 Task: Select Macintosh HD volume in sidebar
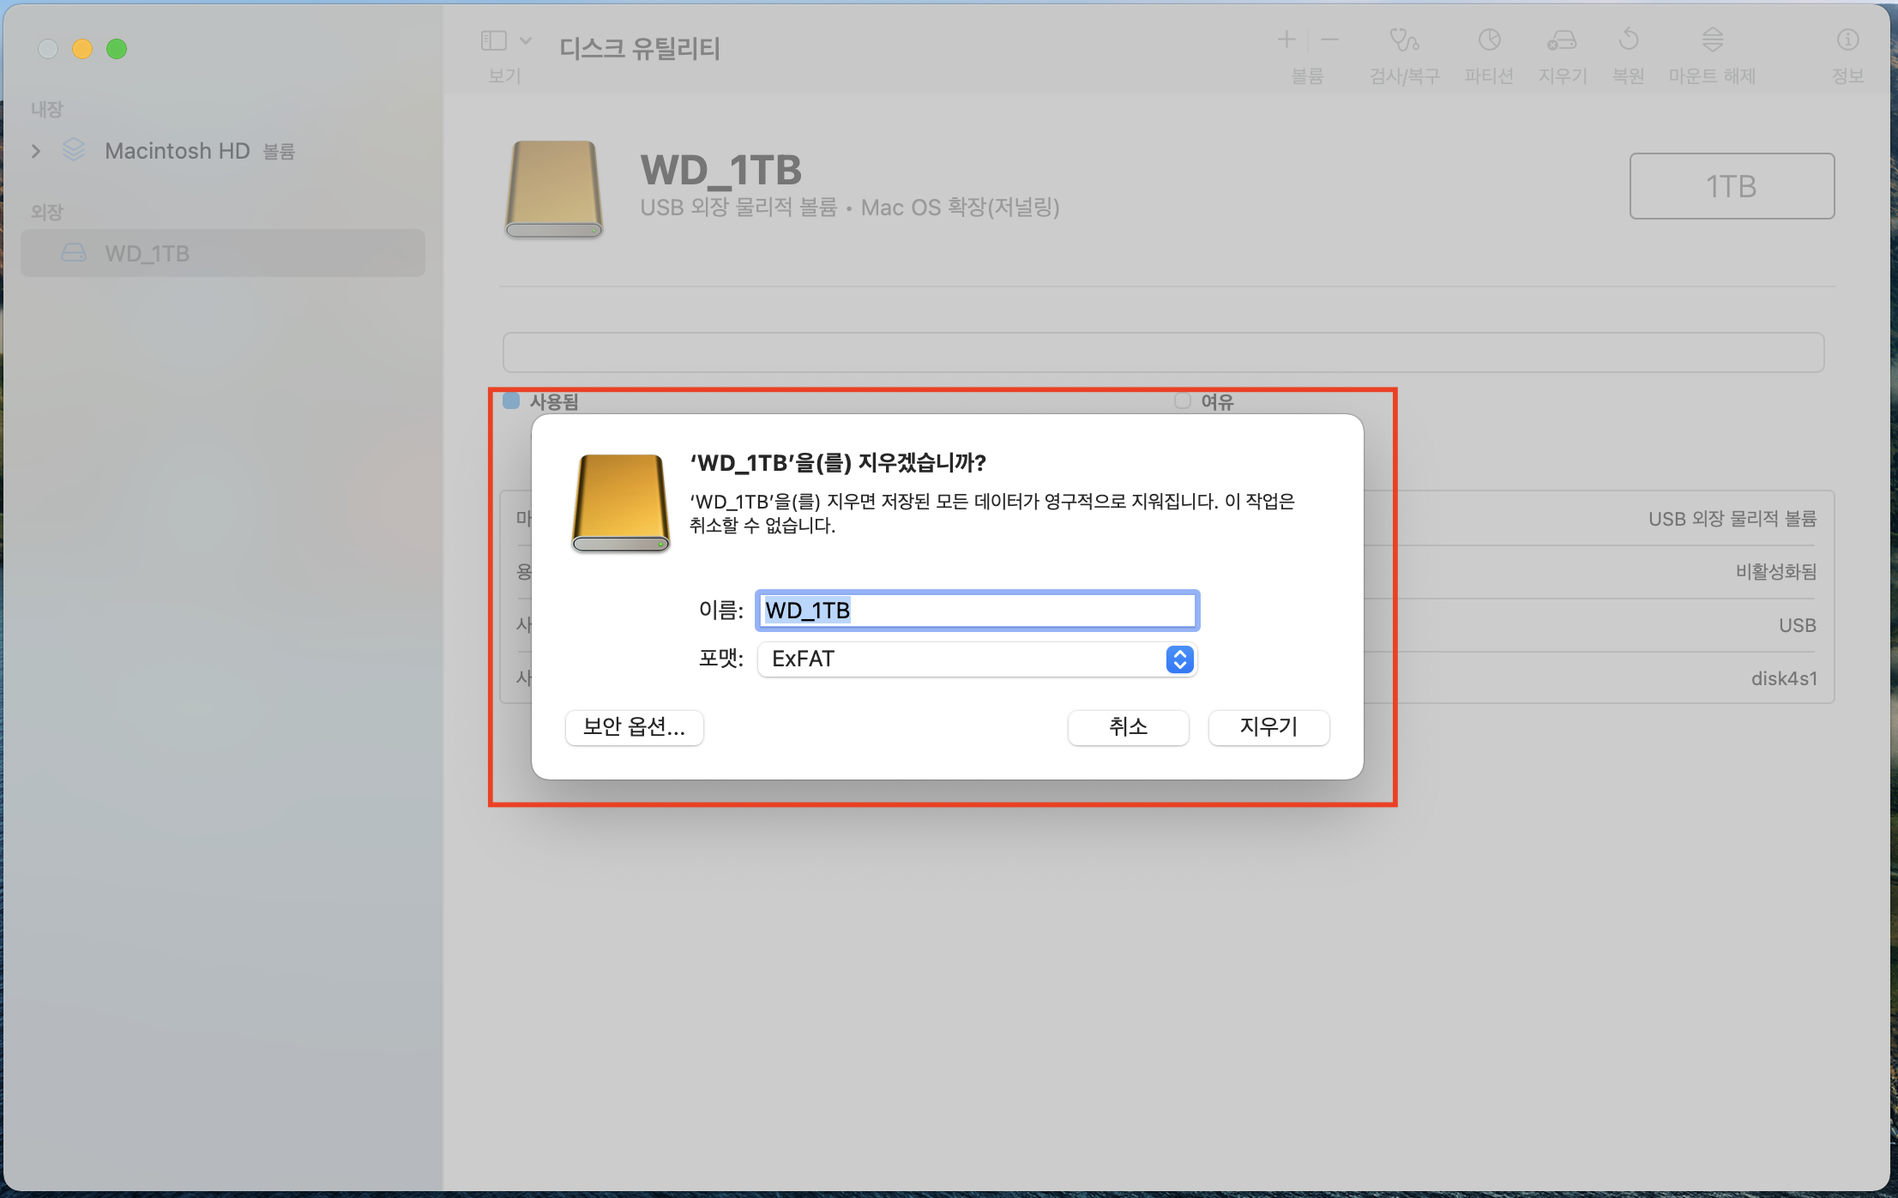coord(177,151)
